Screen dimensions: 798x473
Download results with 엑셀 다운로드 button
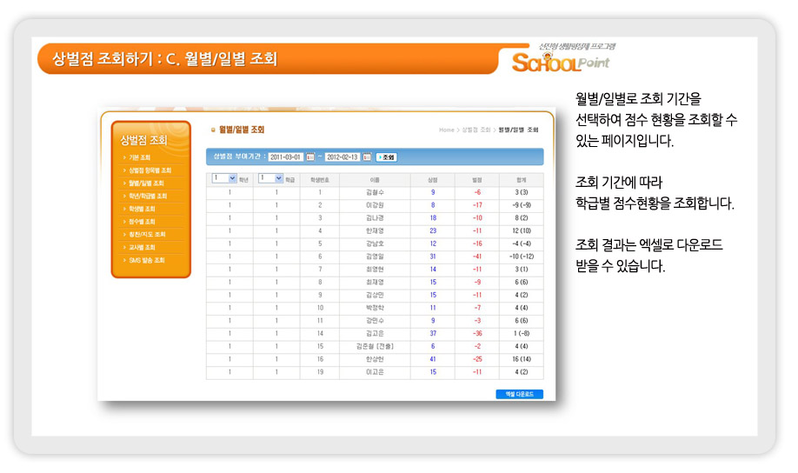tap(519, 394)
